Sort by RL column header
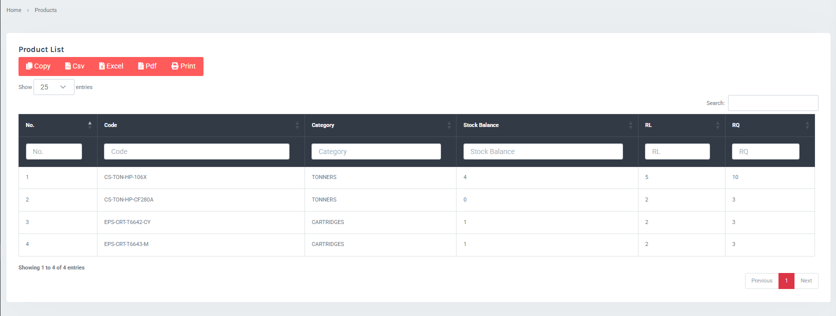This screenshot has height=316, width=836. click(x=648, y=125)
